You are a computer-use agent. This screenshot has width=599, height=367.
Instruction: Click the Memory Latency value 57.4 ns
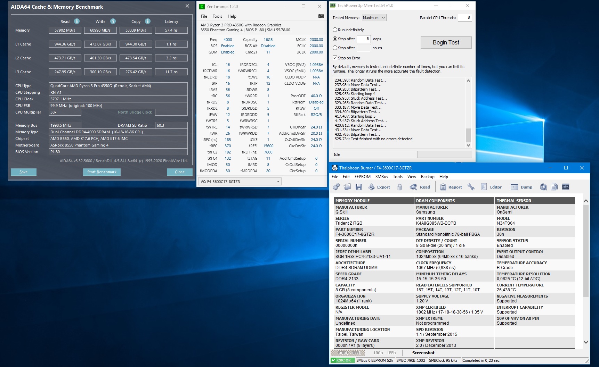click(x=171, y=30)
